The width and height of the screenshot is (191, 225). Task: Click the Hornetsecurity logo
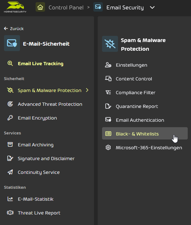coord(15,7)
